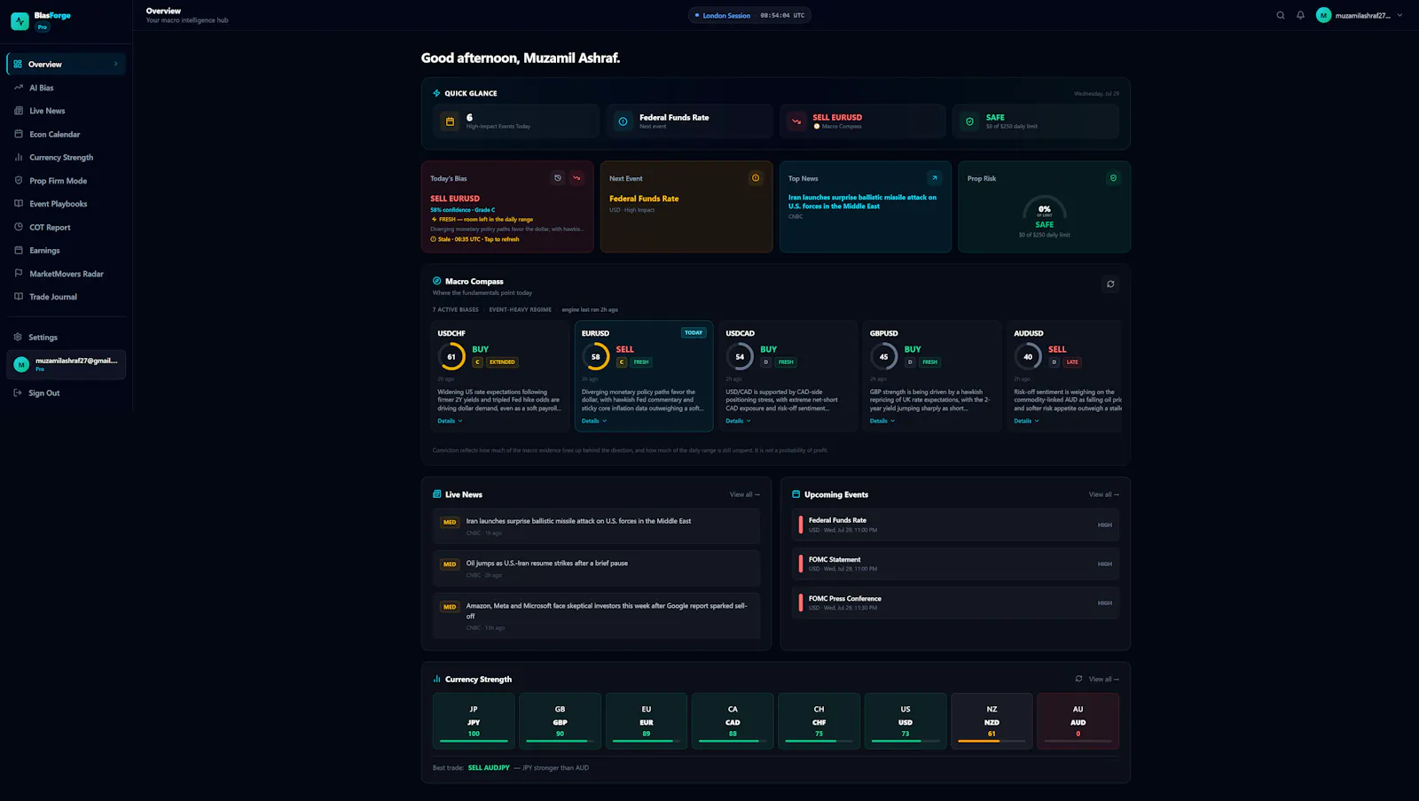Image resolution: width=1419 pixels, height=801 pixels.
Task: Click the top-bar user avatar M
Action: pyautogui.click(x=1323, y=15)
